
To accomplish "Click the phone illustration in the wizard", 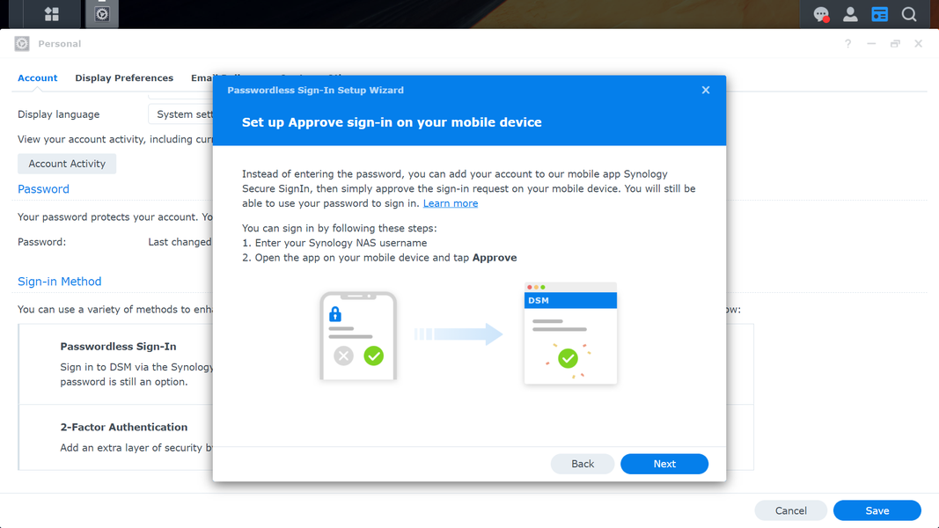I will point(358,335).
